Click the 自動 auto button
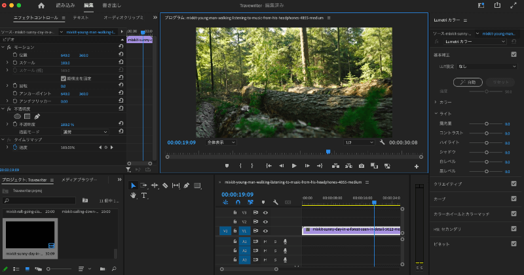 468,82
